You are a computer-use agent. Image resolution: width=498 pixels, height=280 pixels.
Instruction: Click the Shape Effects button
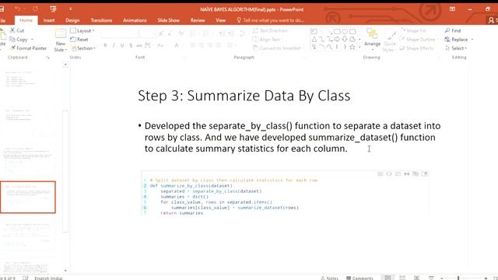pyautogui.click(x=416, y=48)
